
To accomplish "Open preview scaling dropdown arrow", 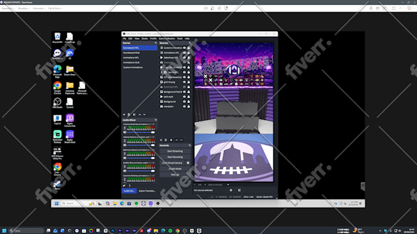I will pyautogui.click(x=228, y=184).
